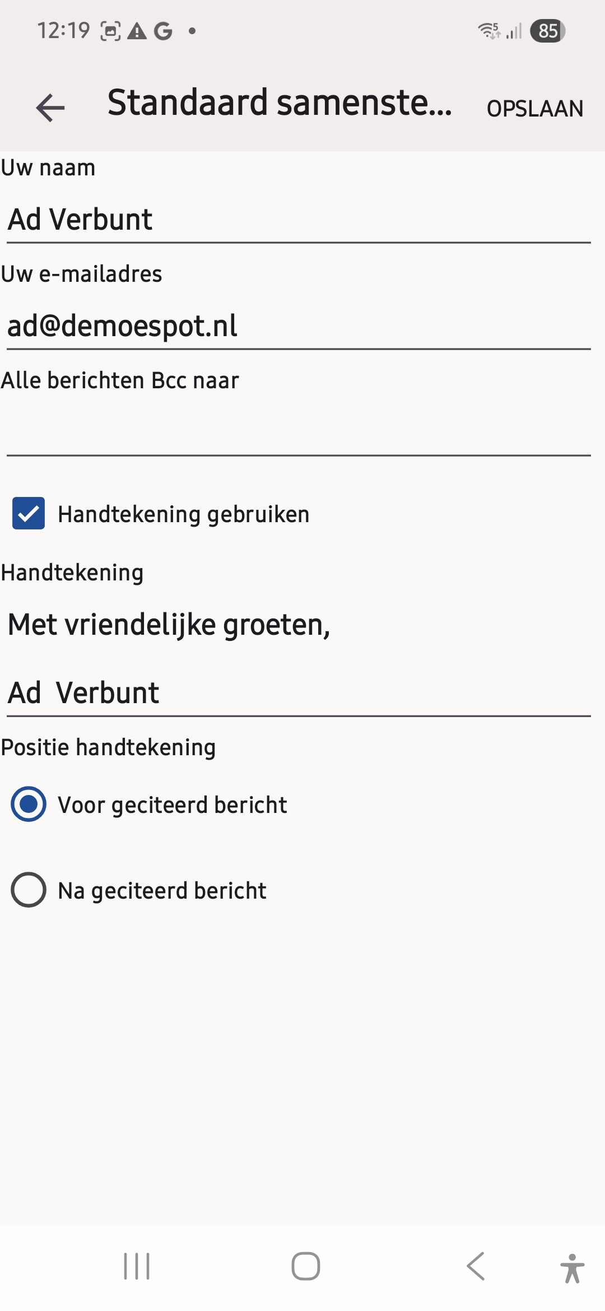Image resolution: width=605 pixels, height=1311 pixels.
Task: Tap OPSLAAN to save settings
Action: point(535,109)
